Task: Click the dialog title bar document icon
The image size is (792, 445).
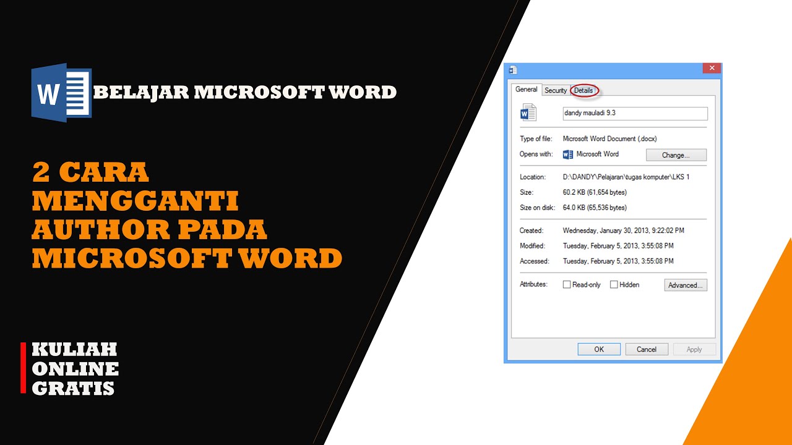Action: click(x=512, y=70)
